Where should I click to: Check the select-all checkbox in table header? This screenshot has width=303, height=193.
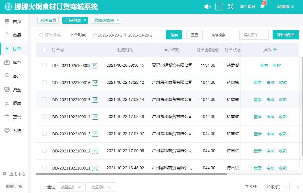[x=44, y=50]
